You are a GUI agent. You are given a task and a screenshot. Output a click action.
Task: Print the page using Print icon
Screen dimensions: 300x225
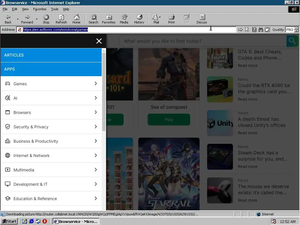point(171,19)
